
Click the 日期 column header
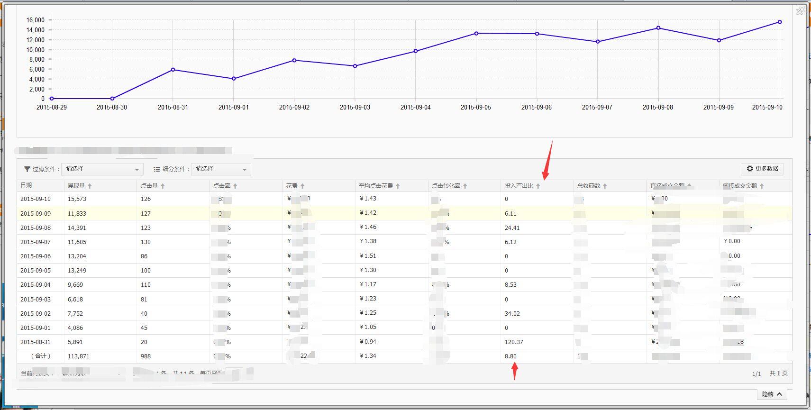26,185
